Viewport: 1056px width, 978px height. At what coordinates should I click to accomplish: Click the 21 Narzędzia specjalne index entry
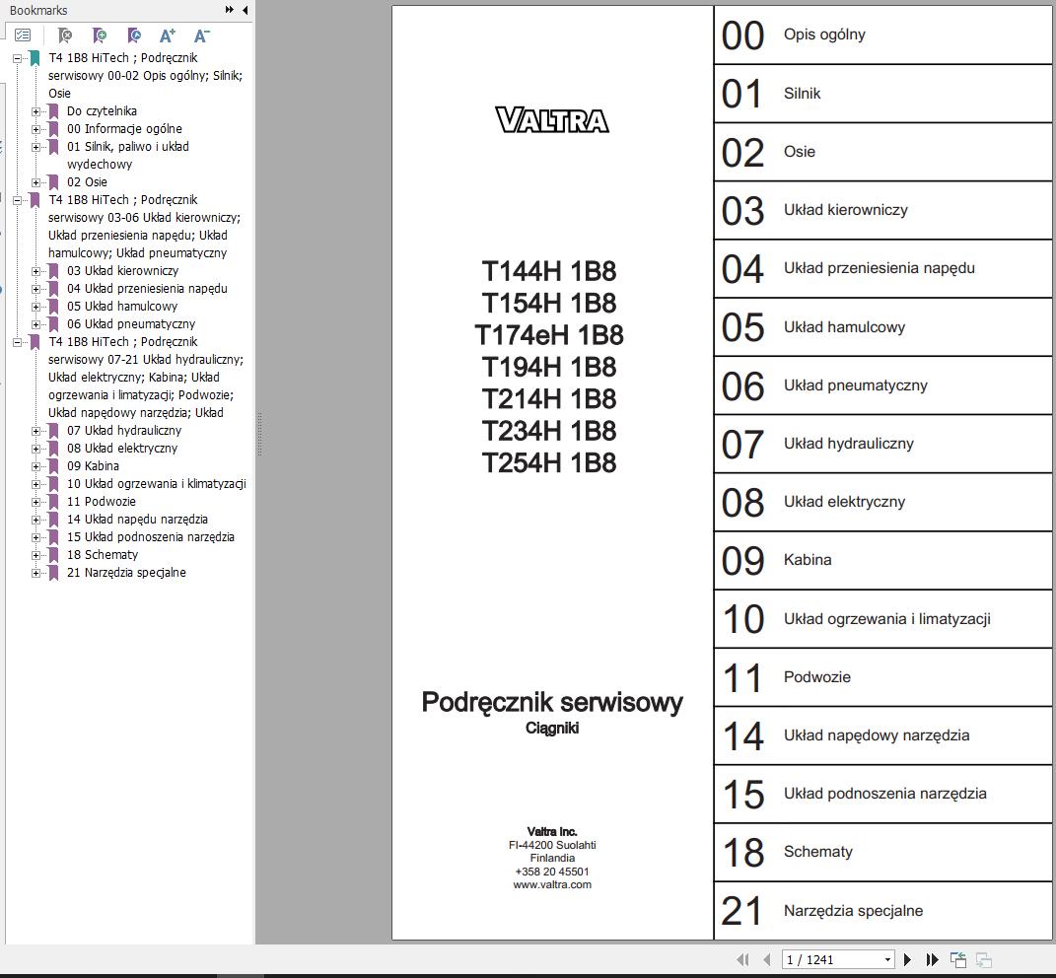coord(882,911)
